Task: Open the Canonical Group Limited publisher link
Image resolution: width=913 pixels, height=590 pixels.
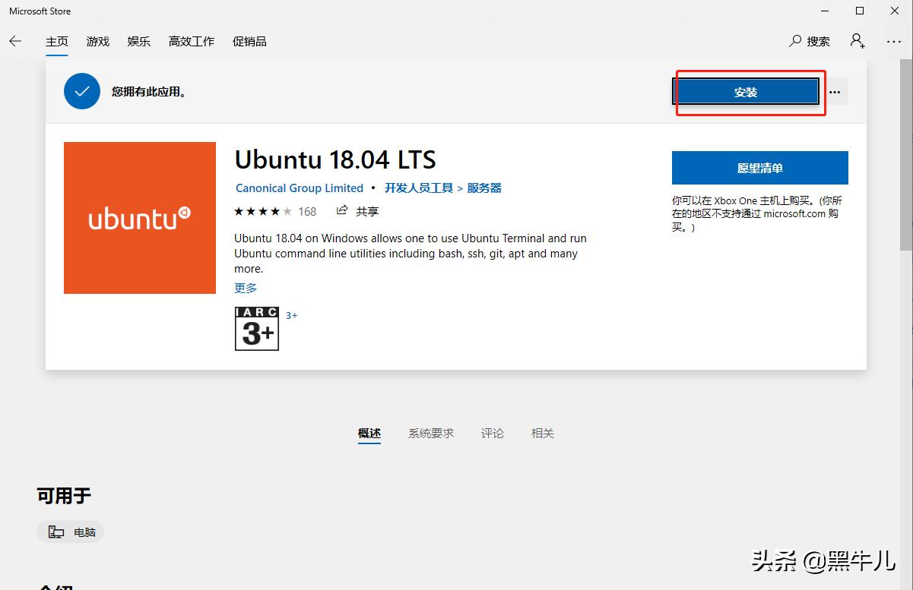Action: point(299,188)
